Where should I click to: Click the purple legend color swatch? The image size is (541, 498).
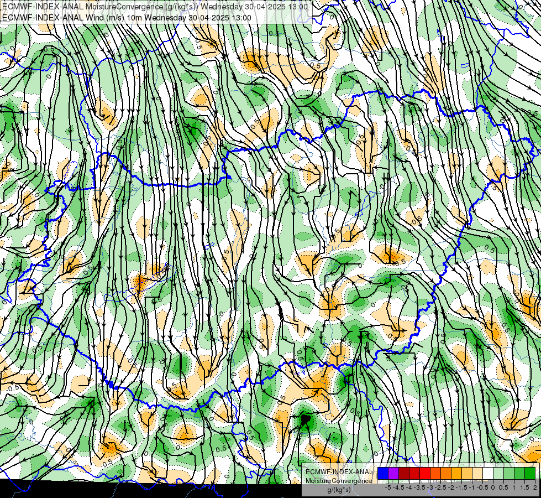point(393,473)
